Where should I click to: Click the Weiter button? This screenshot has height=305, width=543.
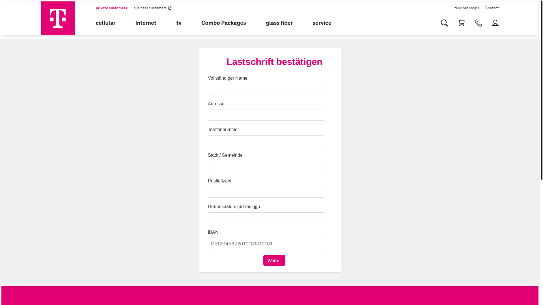pos(274,260)
